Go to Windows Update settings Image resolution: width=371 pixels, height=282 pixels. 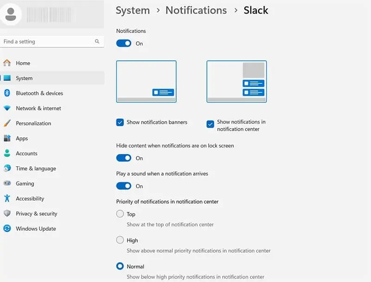point(52,229)
